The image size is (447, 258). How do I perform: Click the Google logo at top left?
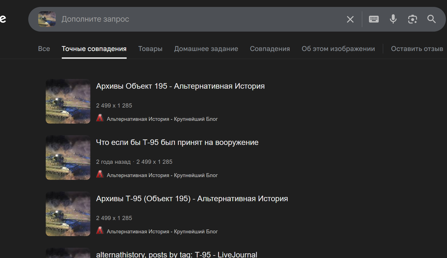tap(3, 19)
